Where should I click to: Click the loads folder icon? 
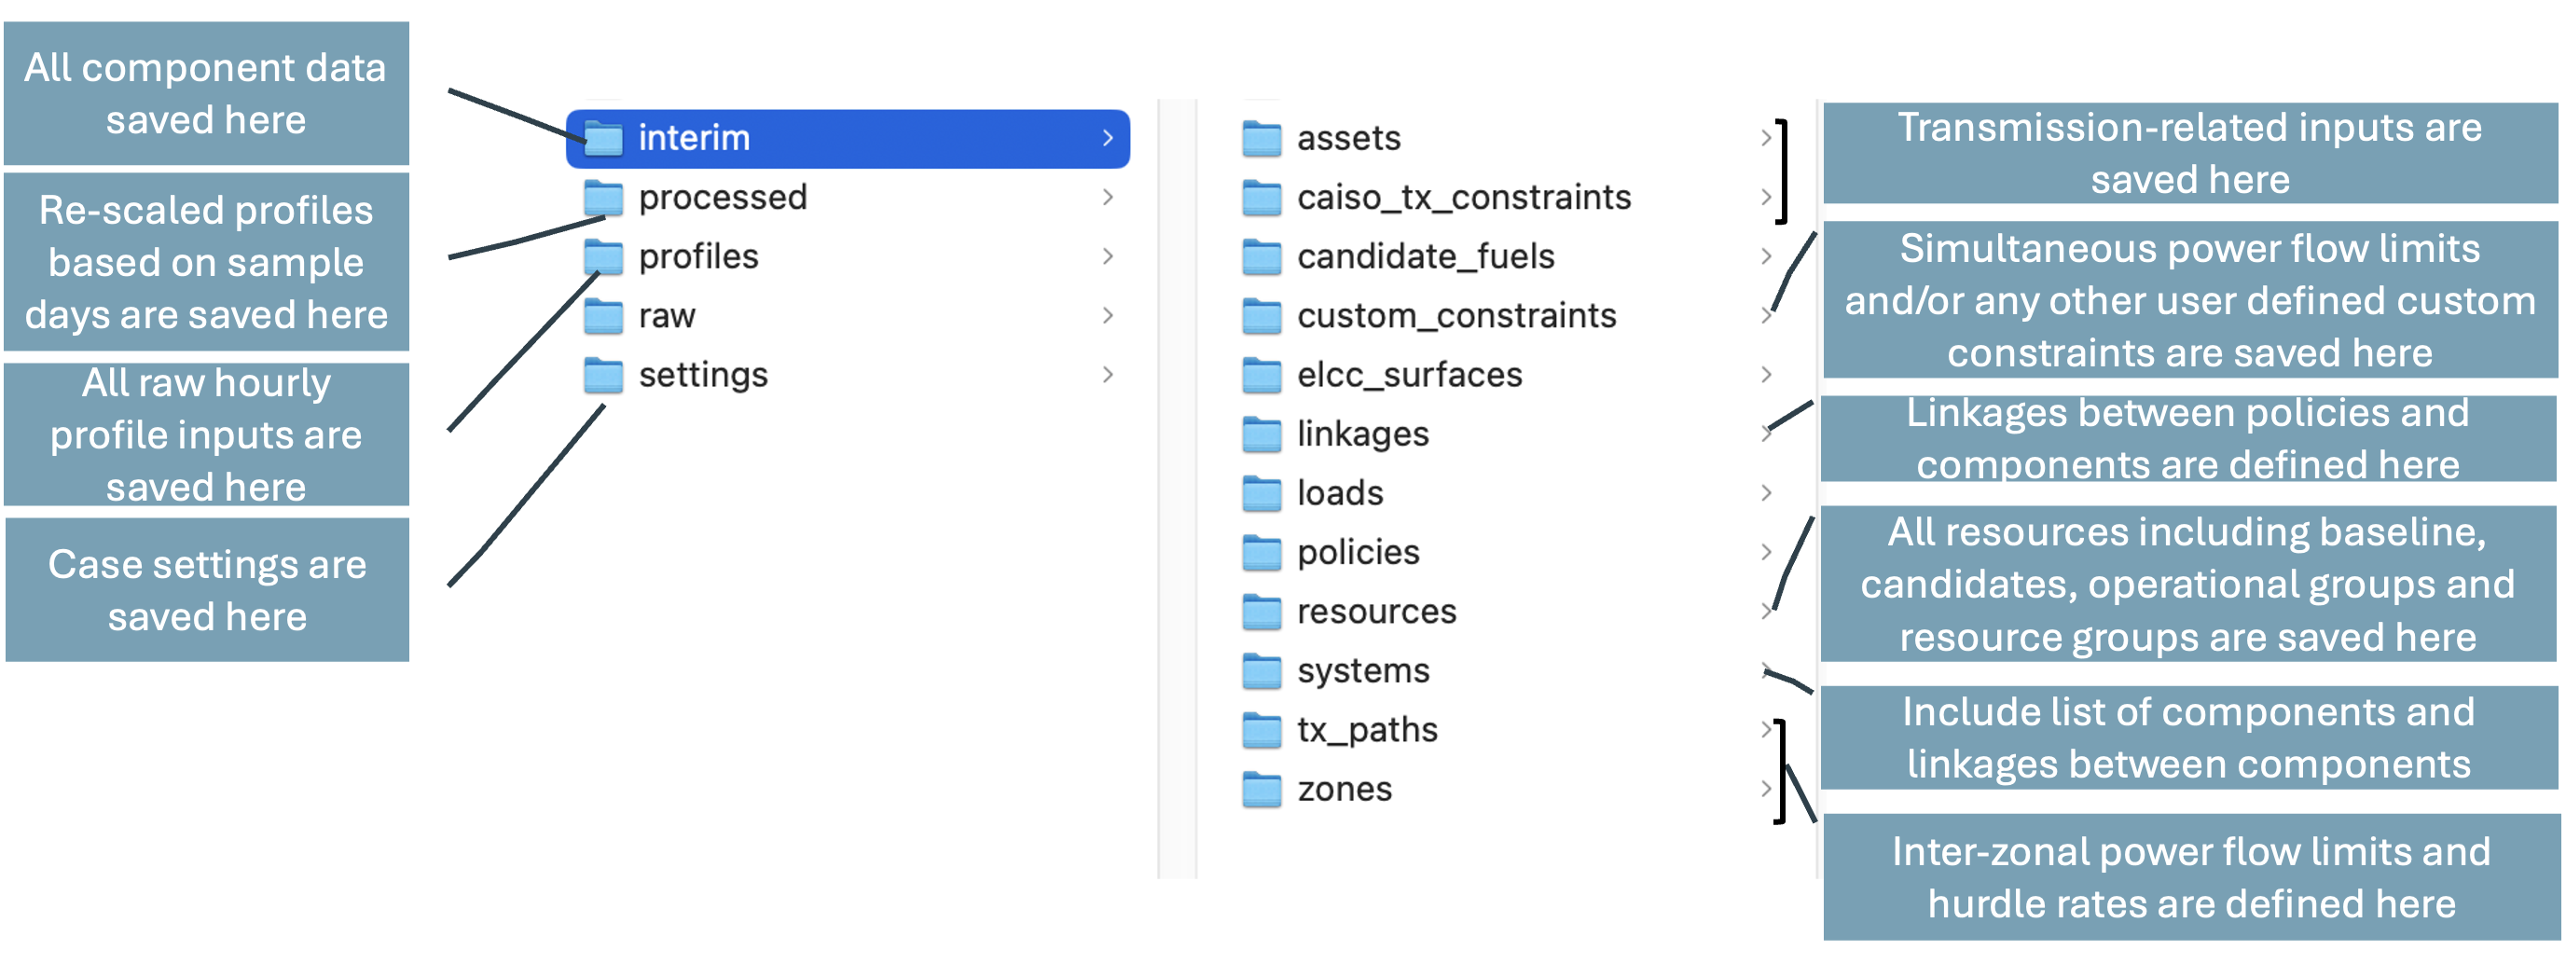(x=1263, y=493)
